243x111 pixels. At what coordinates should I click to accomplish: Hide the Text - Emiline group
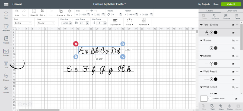tap(233, 25)
